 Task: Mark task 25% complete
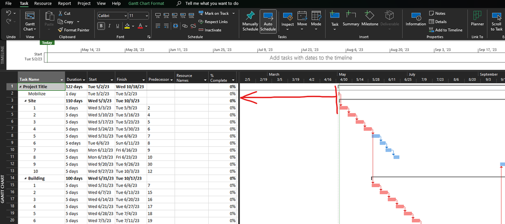tap(166, 16)
